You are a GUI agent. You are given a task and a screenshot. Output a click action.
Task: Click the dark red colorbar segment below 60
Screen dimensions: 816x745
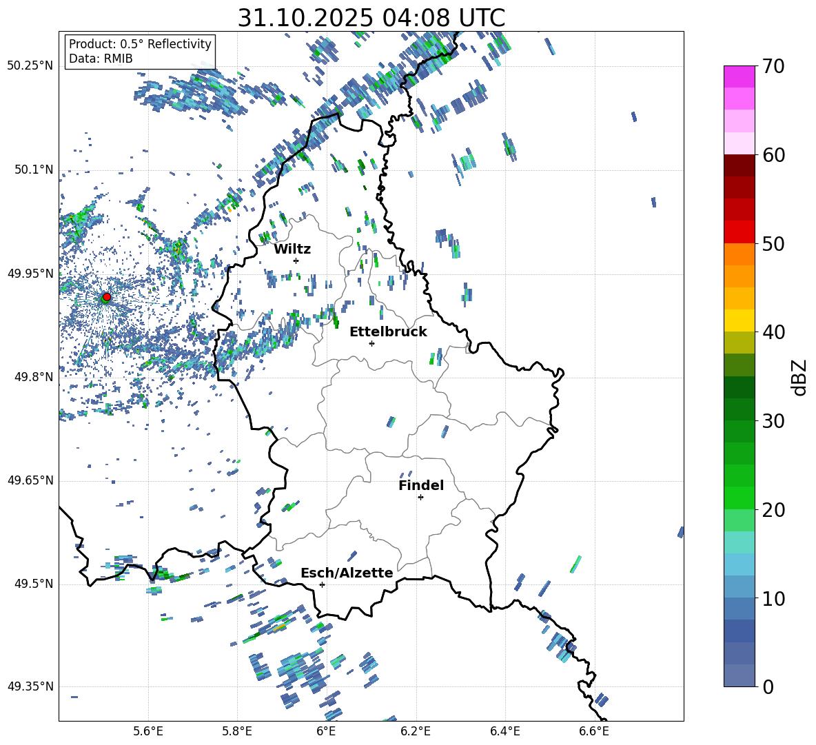point(739,165)
